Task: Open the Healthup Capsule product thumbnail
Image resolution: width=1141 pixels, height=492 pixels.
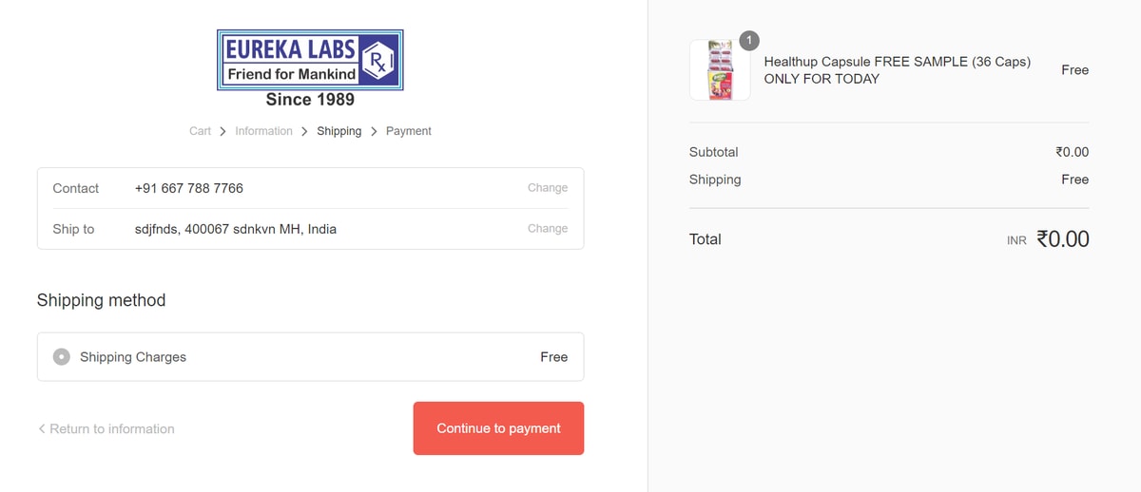Action: pos(719,70)
